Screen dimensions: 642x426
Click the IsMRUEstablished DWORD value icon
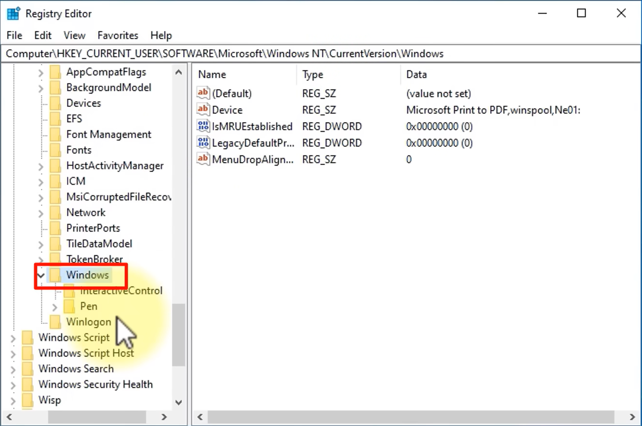tap(203, 126)
